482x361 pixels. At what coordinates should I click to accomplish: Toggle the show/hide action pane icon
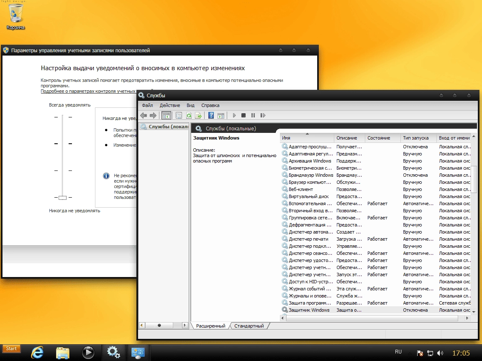pos(221,115)
